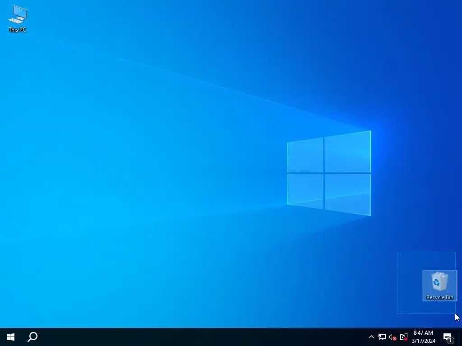Select the This PC desktop icon
Image resolution: width=462 pixels, height=346 pixels.
coord(18,19)
